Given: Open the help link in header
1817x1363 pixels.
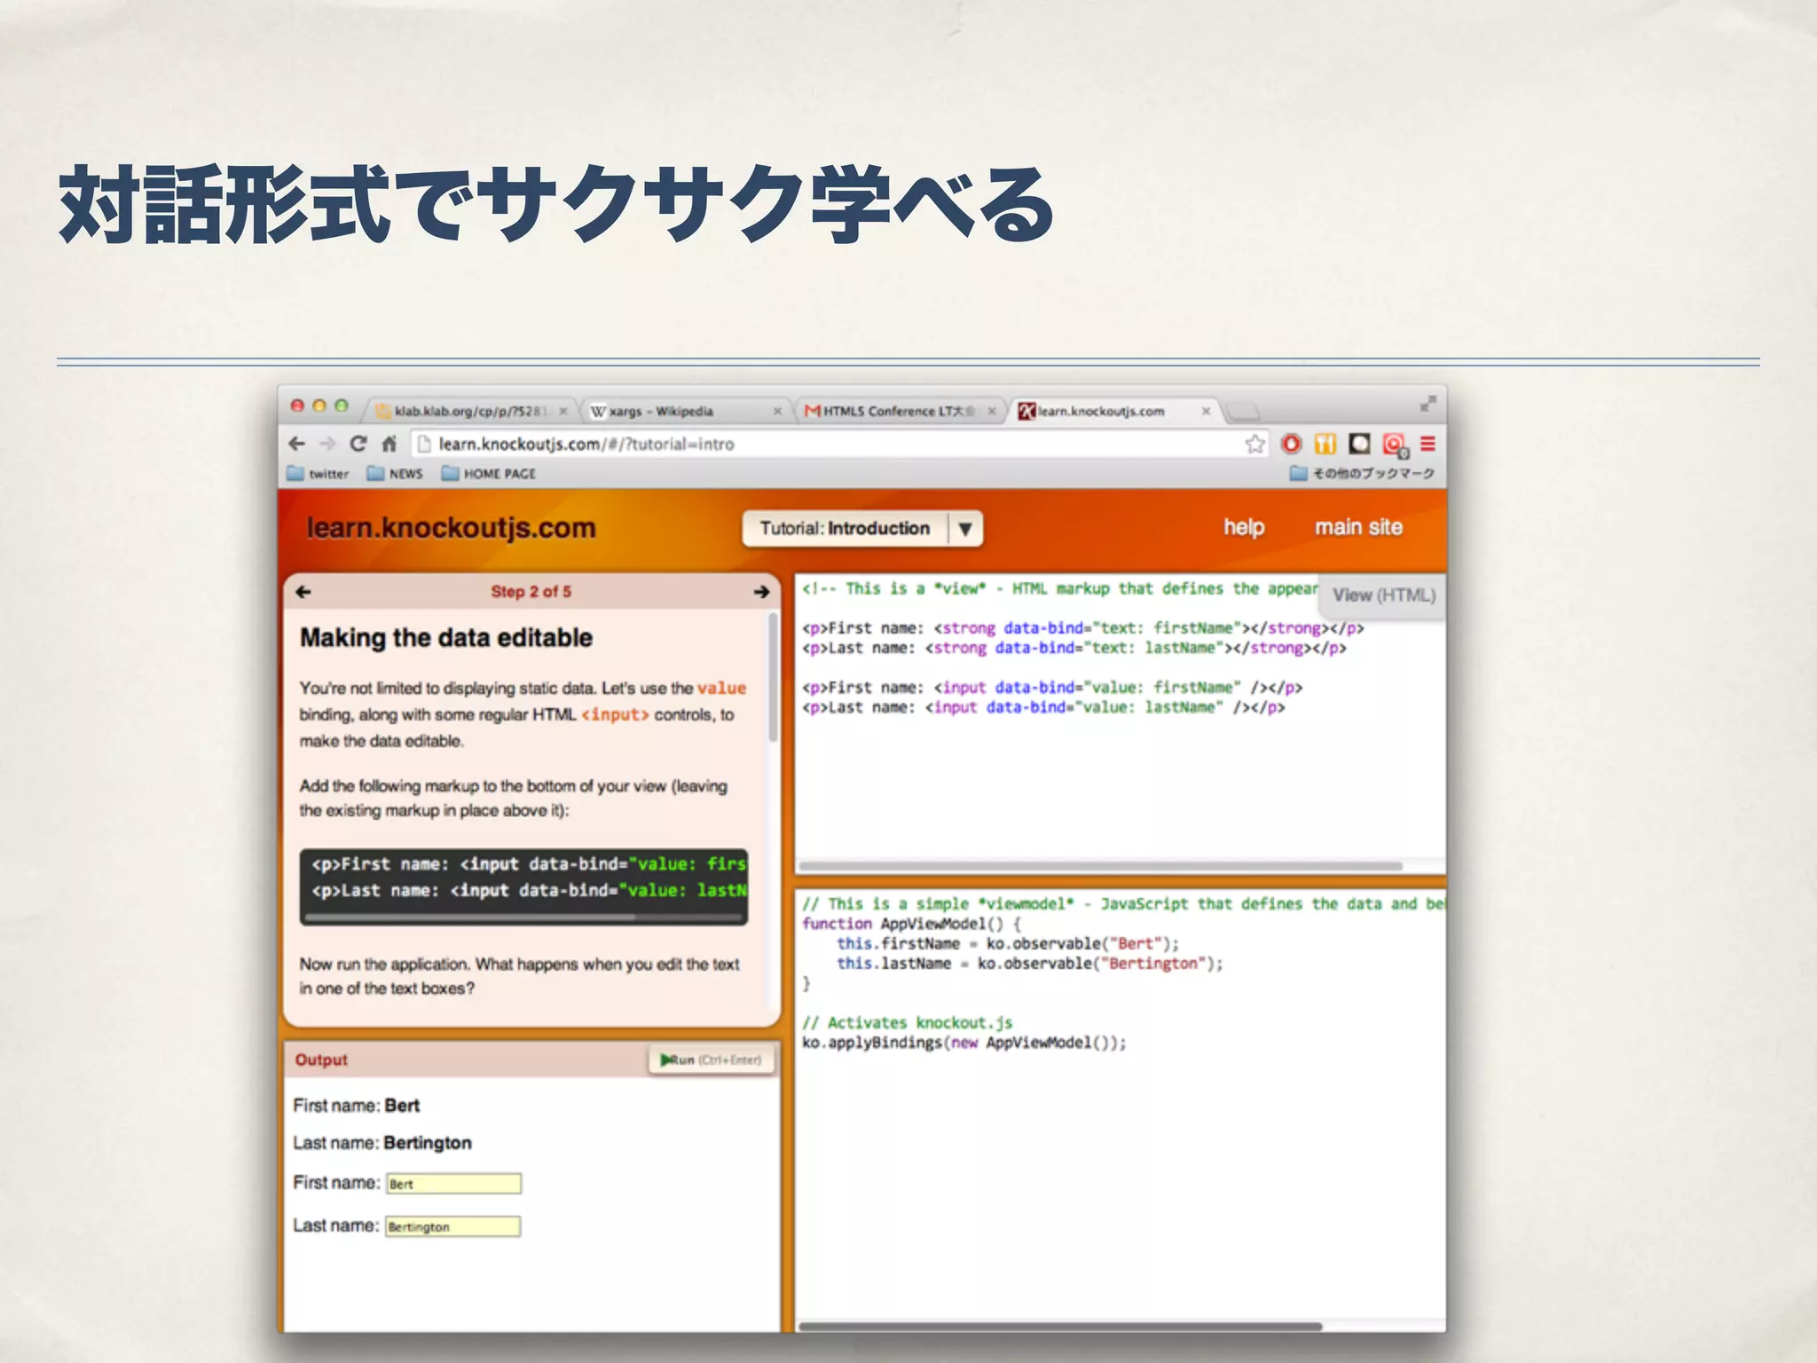Looking at the screenshot, I should click(x=1243, y=528).
